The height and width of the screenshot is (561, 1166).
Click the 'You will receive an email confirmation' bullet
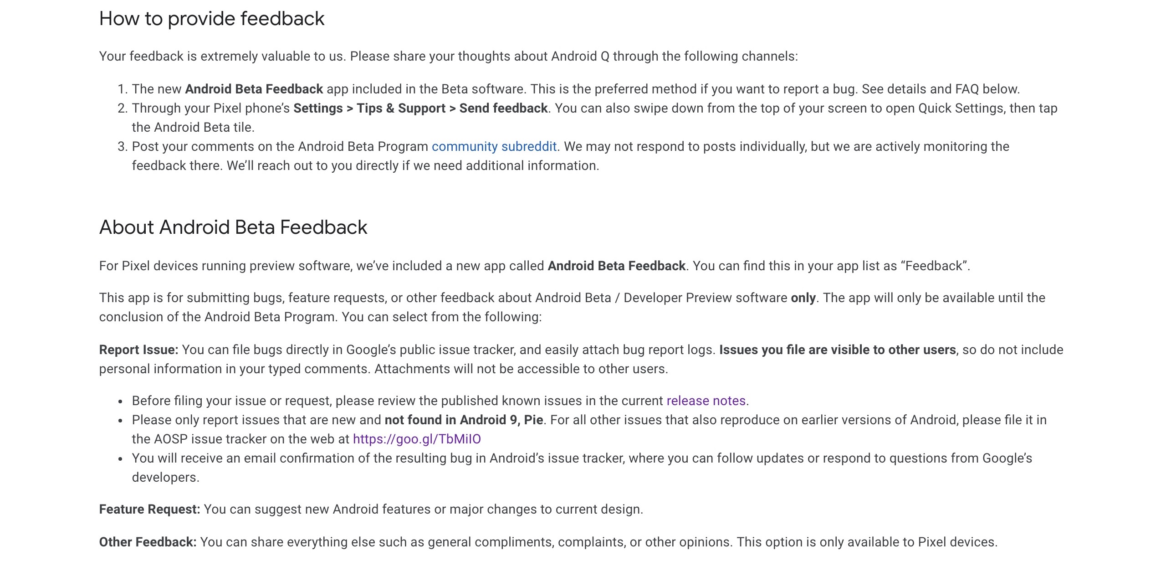[582, 458]
